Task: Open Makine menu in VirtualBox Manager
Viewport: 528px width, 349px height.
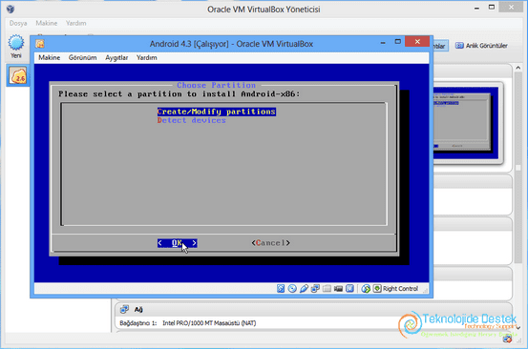Action: coord(47,23)
